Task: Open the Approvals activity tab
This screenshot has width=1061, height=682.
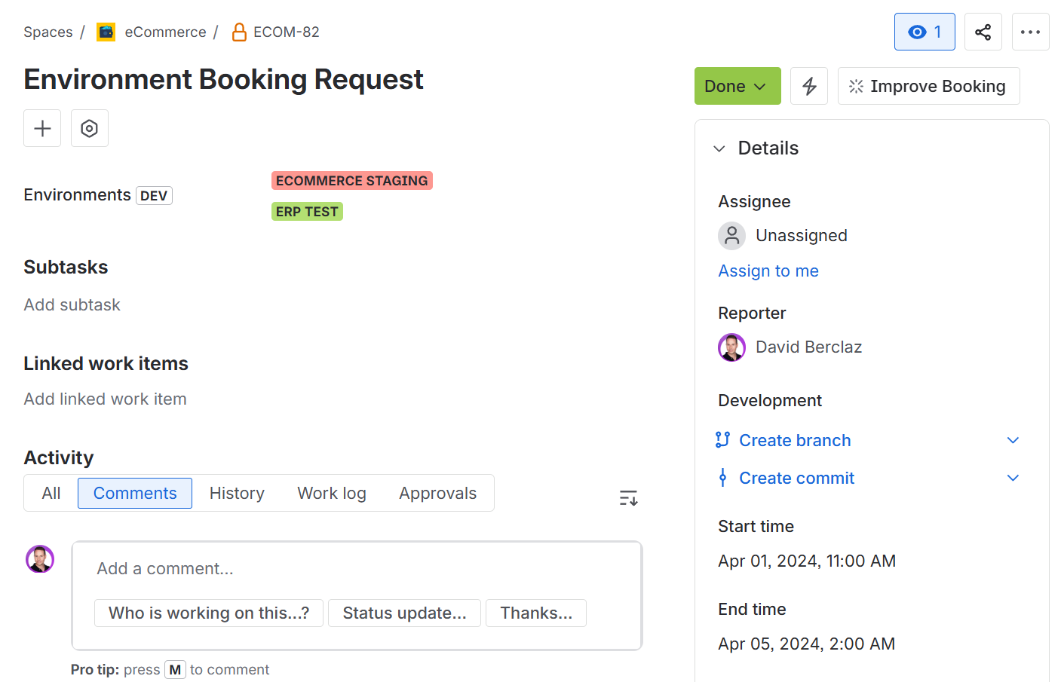Action: tap(437, 493)
